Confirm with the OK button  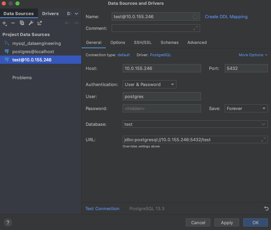pos(256,222)
